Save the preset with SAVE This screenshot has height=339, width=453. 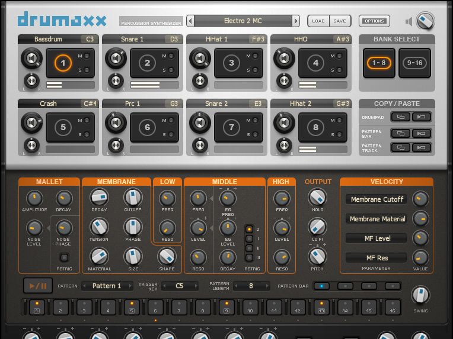pyautogui.click(x=340, y=21)
